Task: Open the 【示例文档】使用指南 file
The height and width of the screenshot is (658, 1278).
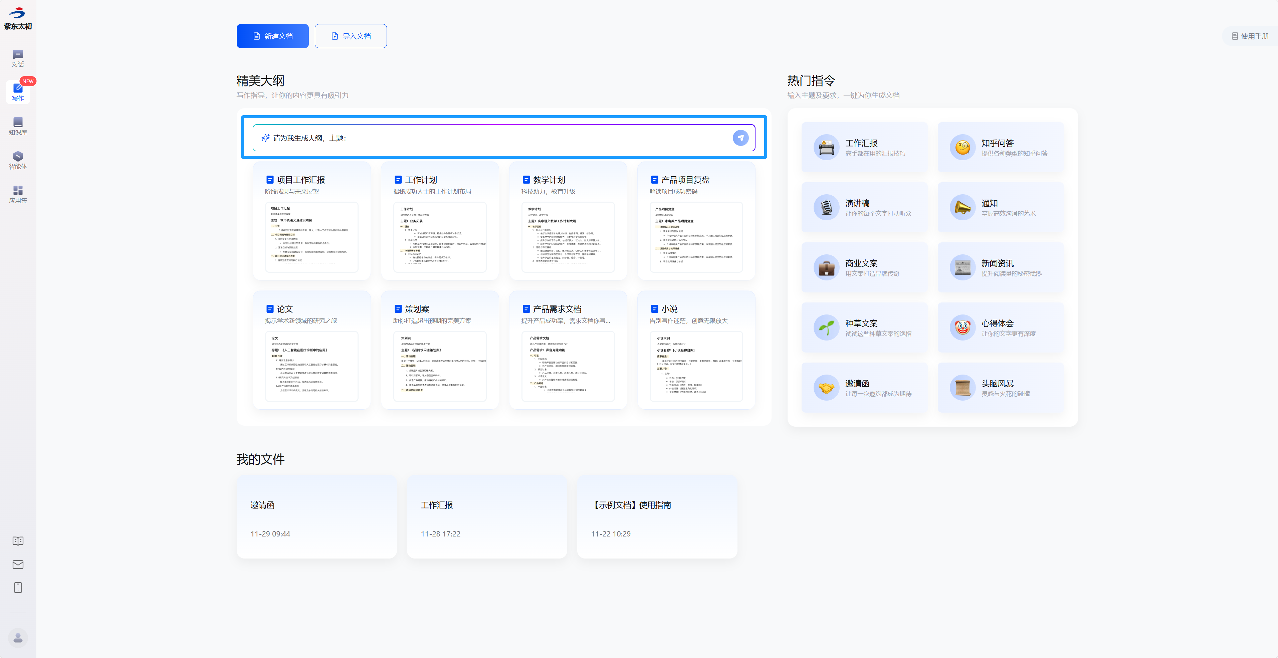Action: click(x=657, y=516)
